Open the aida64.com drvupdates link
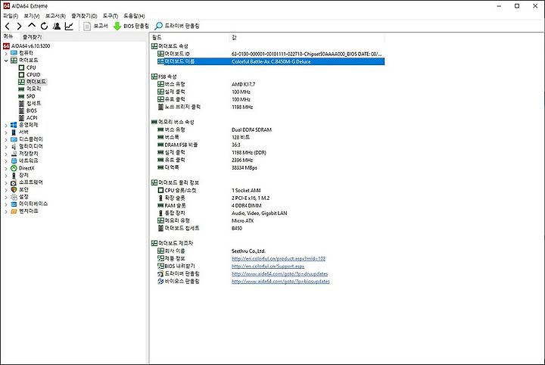Image resolution: width=545 pixels, height=365 pixels. click(x=280, y=274)
